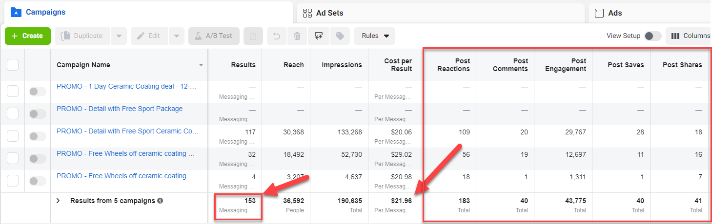
Task: Expand the Results from 5 campaigns row
Action: (58, 201)
